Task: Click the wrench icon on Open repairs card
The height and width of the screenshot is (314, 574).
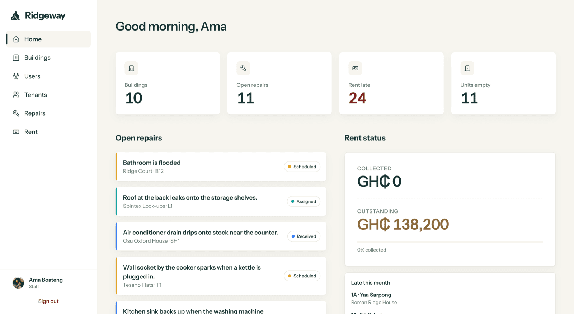Action: point(243,68)
